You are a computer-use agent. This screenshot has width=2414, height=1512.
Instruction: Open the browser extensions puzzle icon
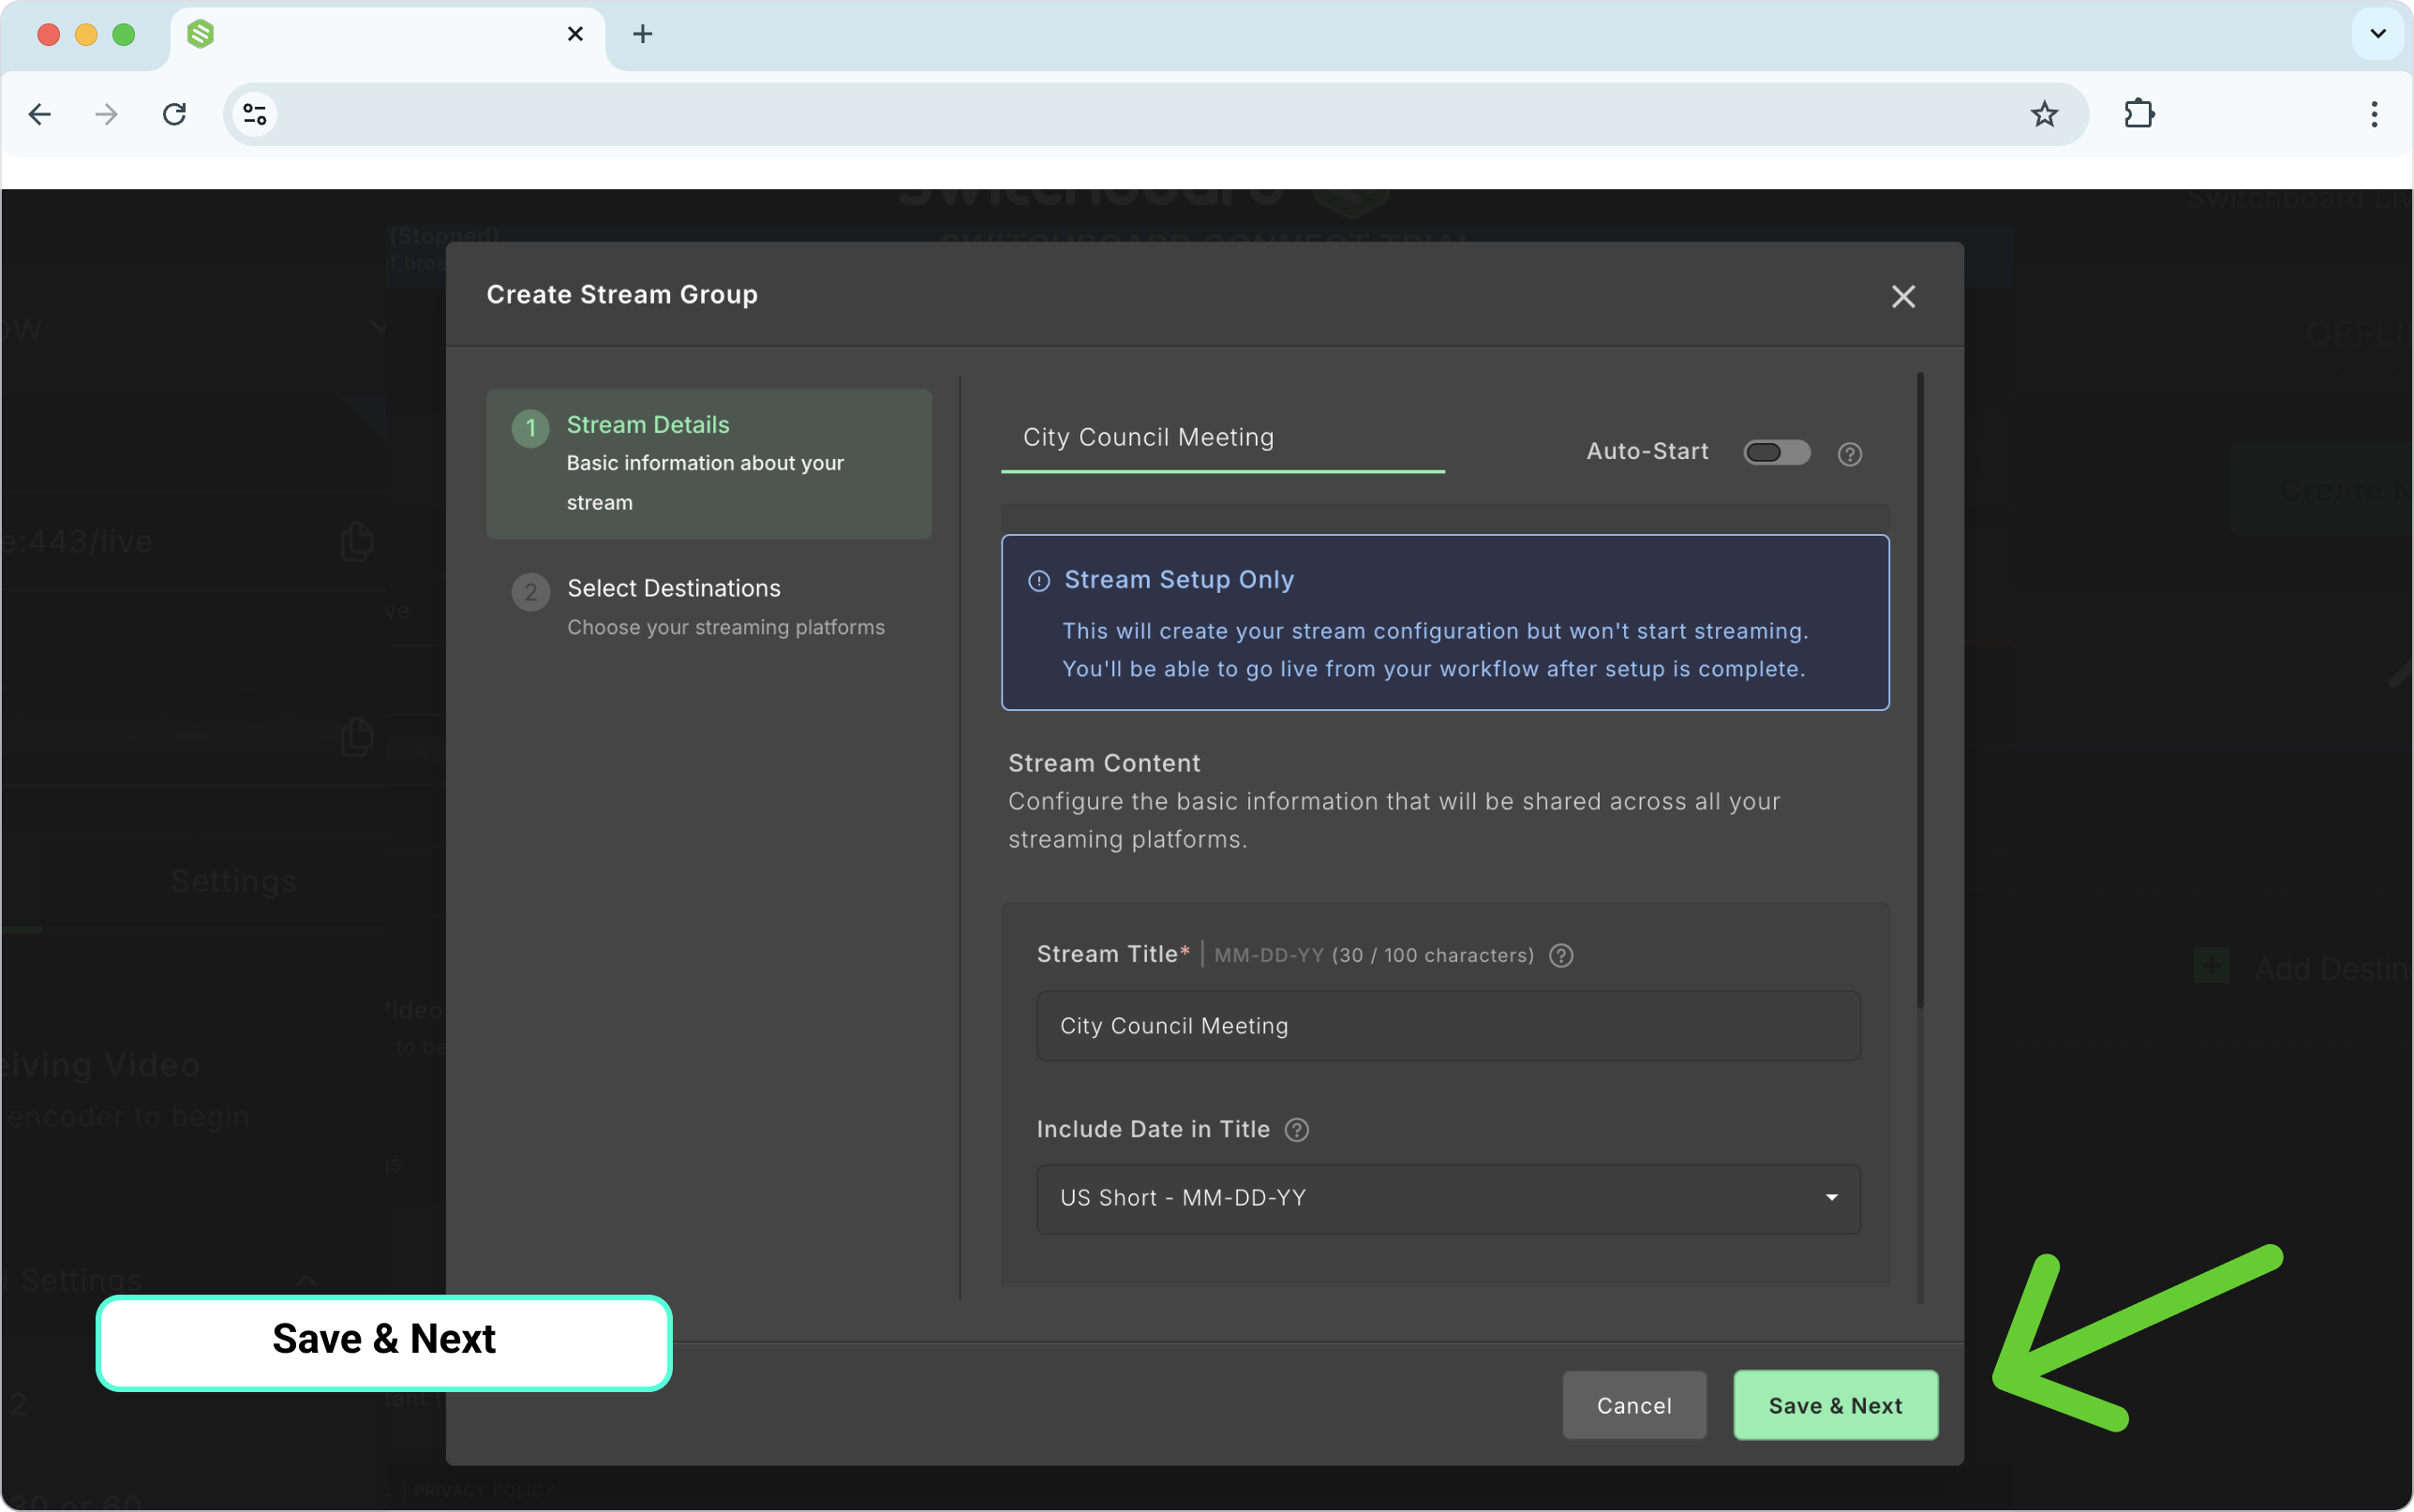click(x=2139, y=114)
